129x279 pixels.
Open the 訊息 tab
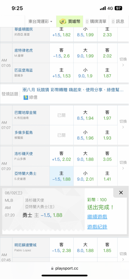(x=118, y=21)
